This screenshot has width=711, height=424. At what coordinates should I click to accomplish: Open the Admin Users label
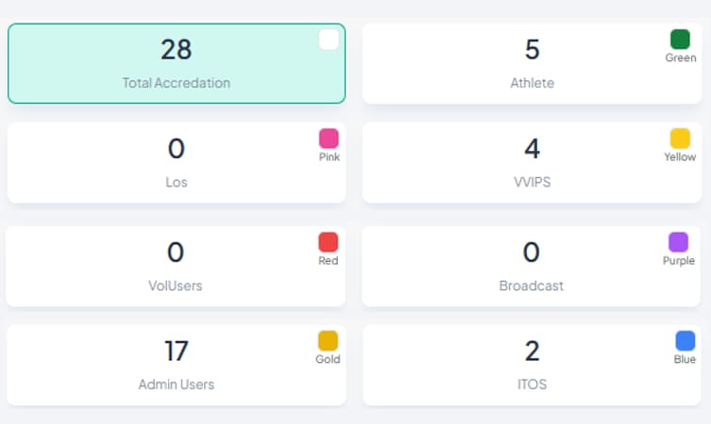177,384
